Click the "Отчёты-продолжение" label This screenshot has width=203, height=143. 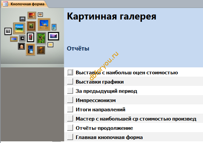pos(104,128)
